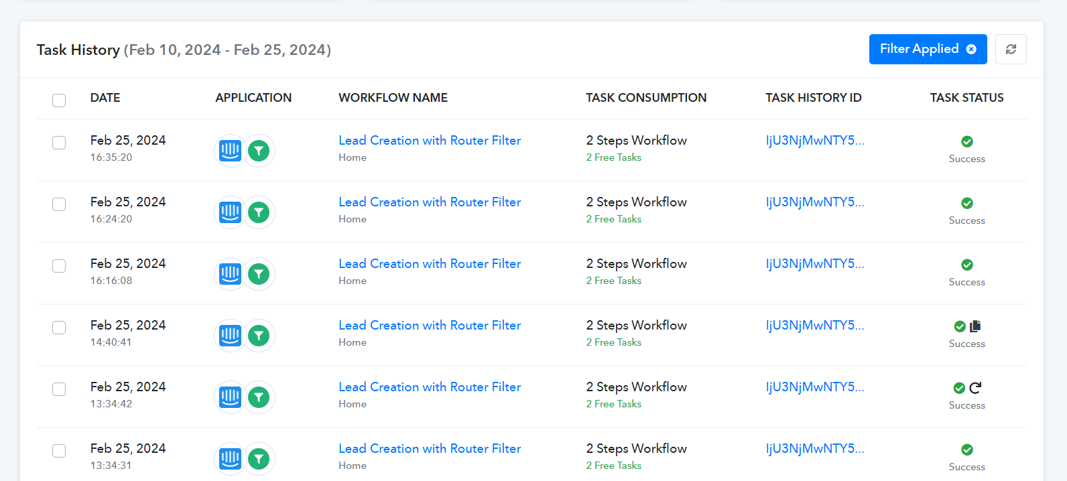This screenshot has width=1067, height=481.
Task: Click the green success checkmark in 16:16:08 row
Action: [x=966, y=265]
